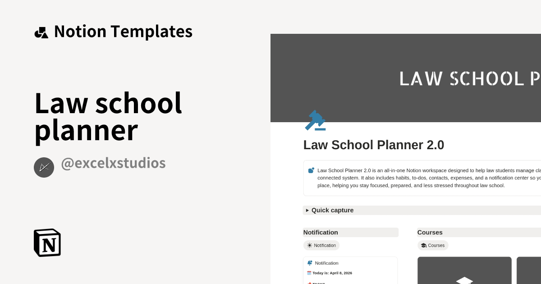Screen dimensions: 541x284
Task: Click the Quick capture disclosure triangle
Action: [307, 210]
